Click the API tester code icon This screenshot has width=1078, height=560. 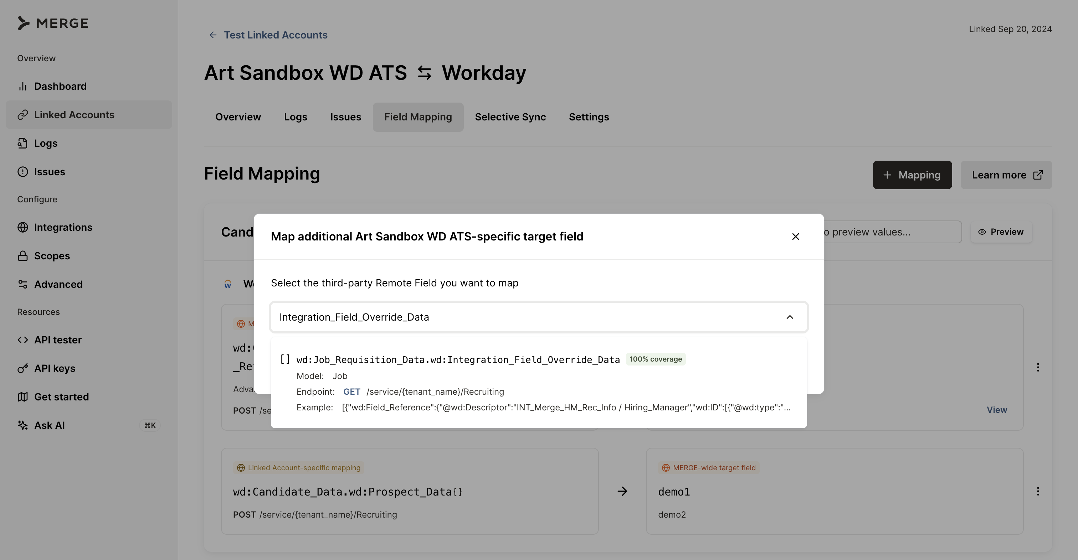22,340
